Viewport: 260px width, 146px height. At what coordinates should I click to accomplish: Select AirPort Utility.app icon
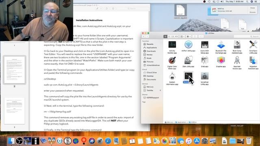(188, 44)
